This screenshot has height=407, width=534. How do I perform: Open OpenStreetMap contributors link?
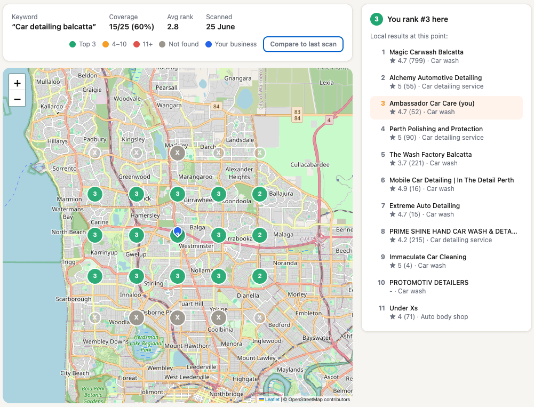(319, 400)
